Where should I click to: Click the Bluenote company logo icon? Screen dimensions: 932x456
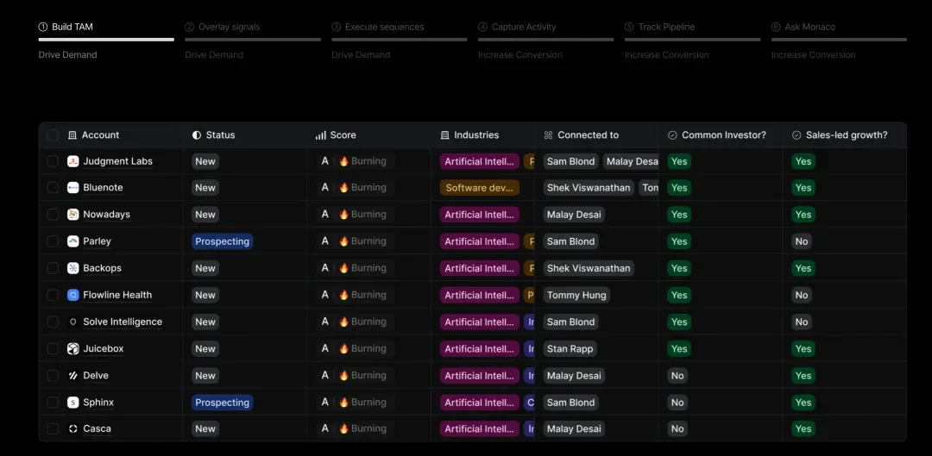point(73,188)
